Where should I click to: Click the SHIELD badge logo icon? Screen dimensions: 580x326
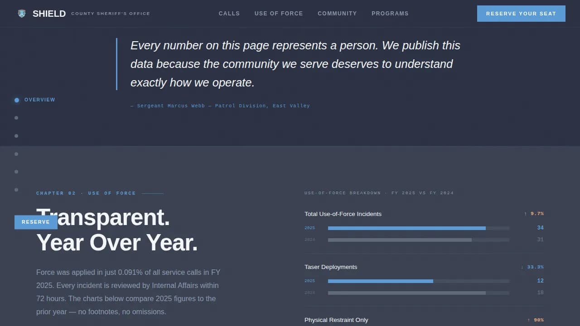pos(22,14)
